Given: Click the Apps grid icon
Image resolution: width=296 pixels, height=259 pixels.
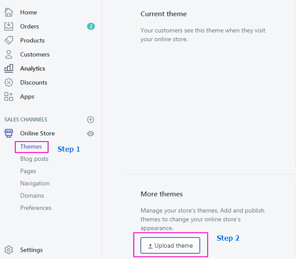Looking at the screenshot, I should [x=9, y=96].
